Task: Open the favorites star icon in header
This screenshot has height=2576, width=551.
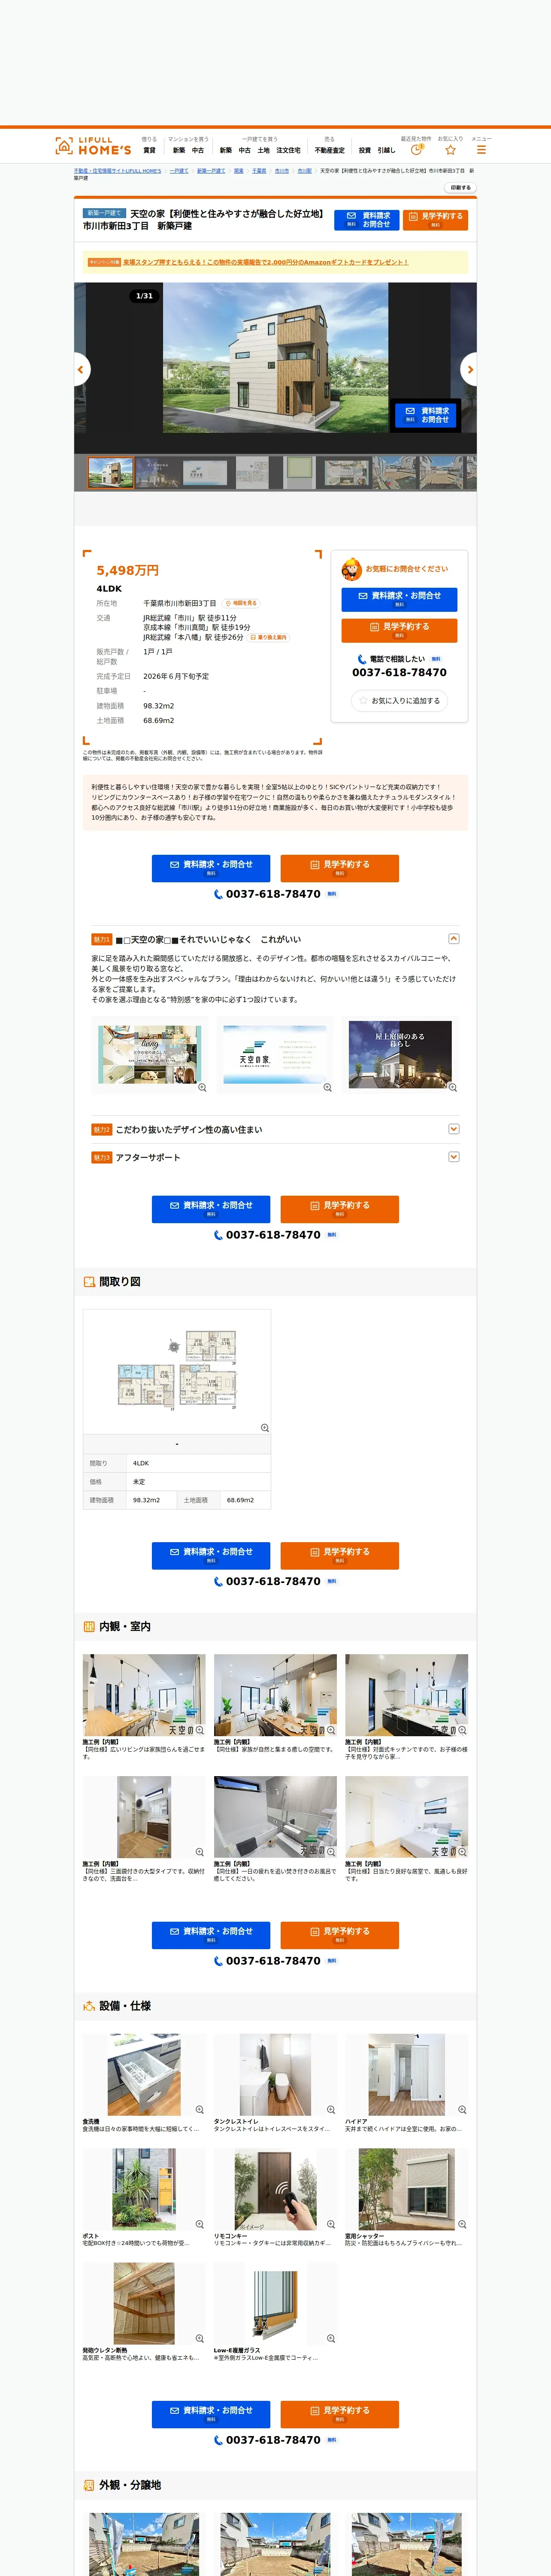Action: tap(450, 150)
